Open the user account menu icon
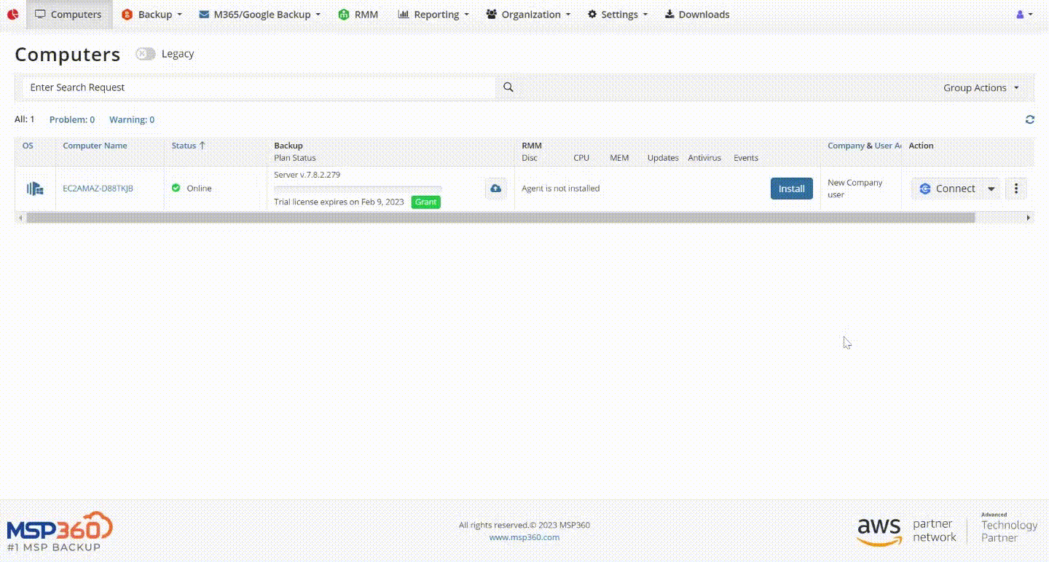This screenshot has height=562, width=1049. point(1024,15)
